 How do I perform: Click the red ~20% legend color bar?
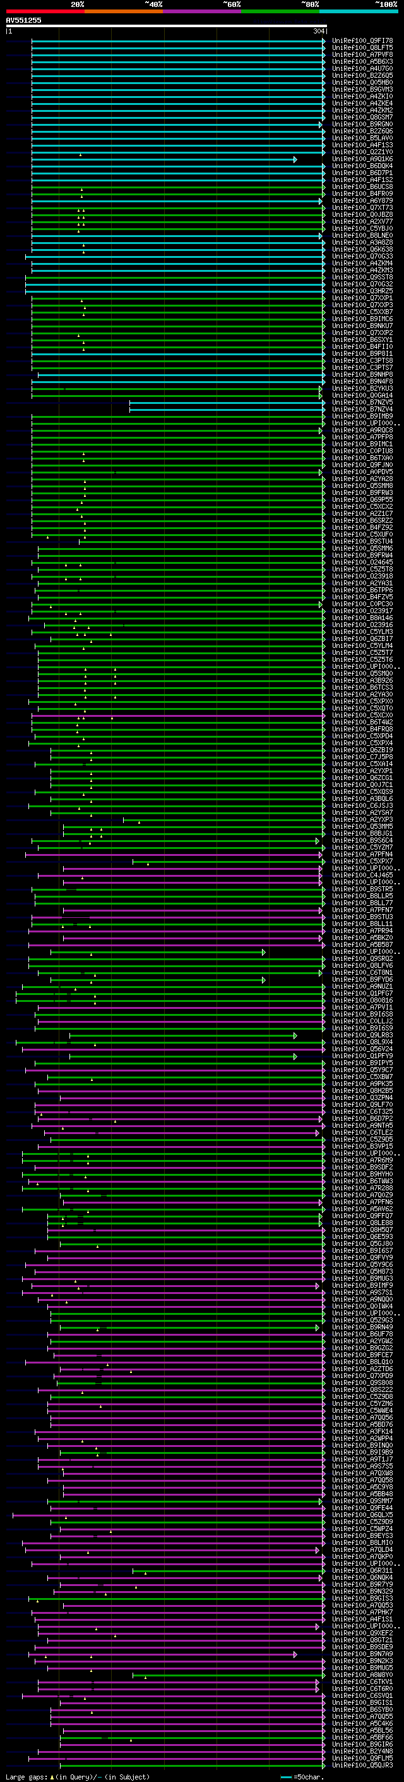click(45, 11)
